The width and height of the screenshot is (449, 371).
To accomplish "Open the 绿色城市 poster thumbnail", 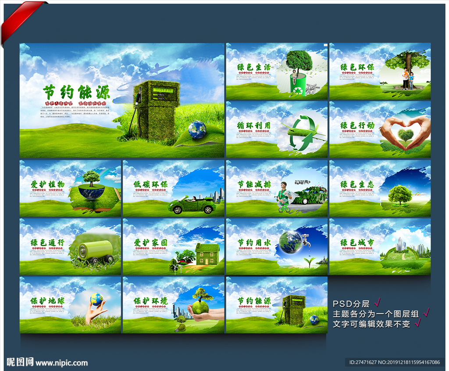I will tap(380, 247).
